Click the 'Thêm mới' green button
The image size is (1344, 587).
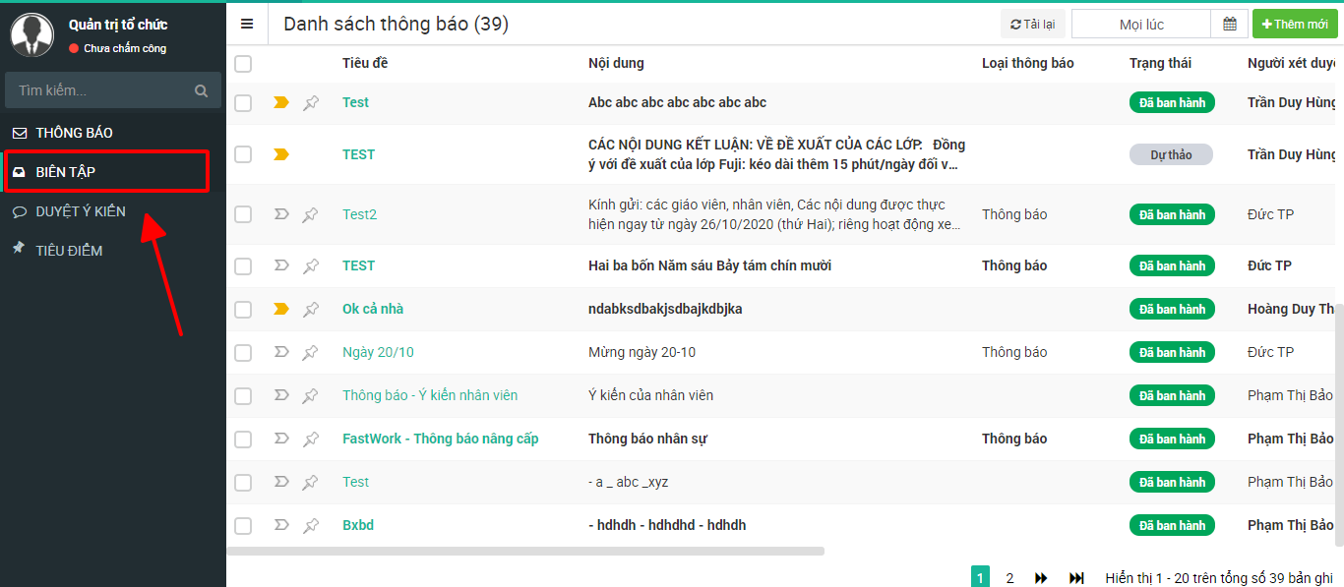1294,25
